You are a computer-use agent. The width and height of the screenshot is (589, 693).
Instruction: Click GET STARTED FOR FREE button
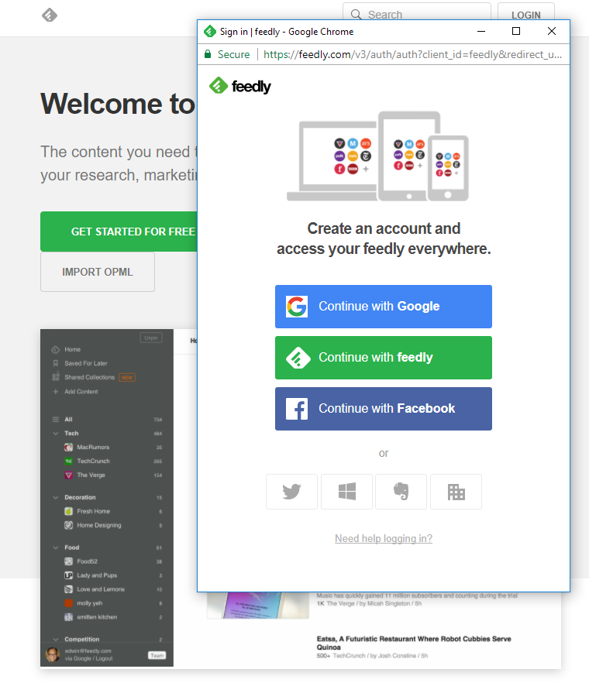pos(119,232)
